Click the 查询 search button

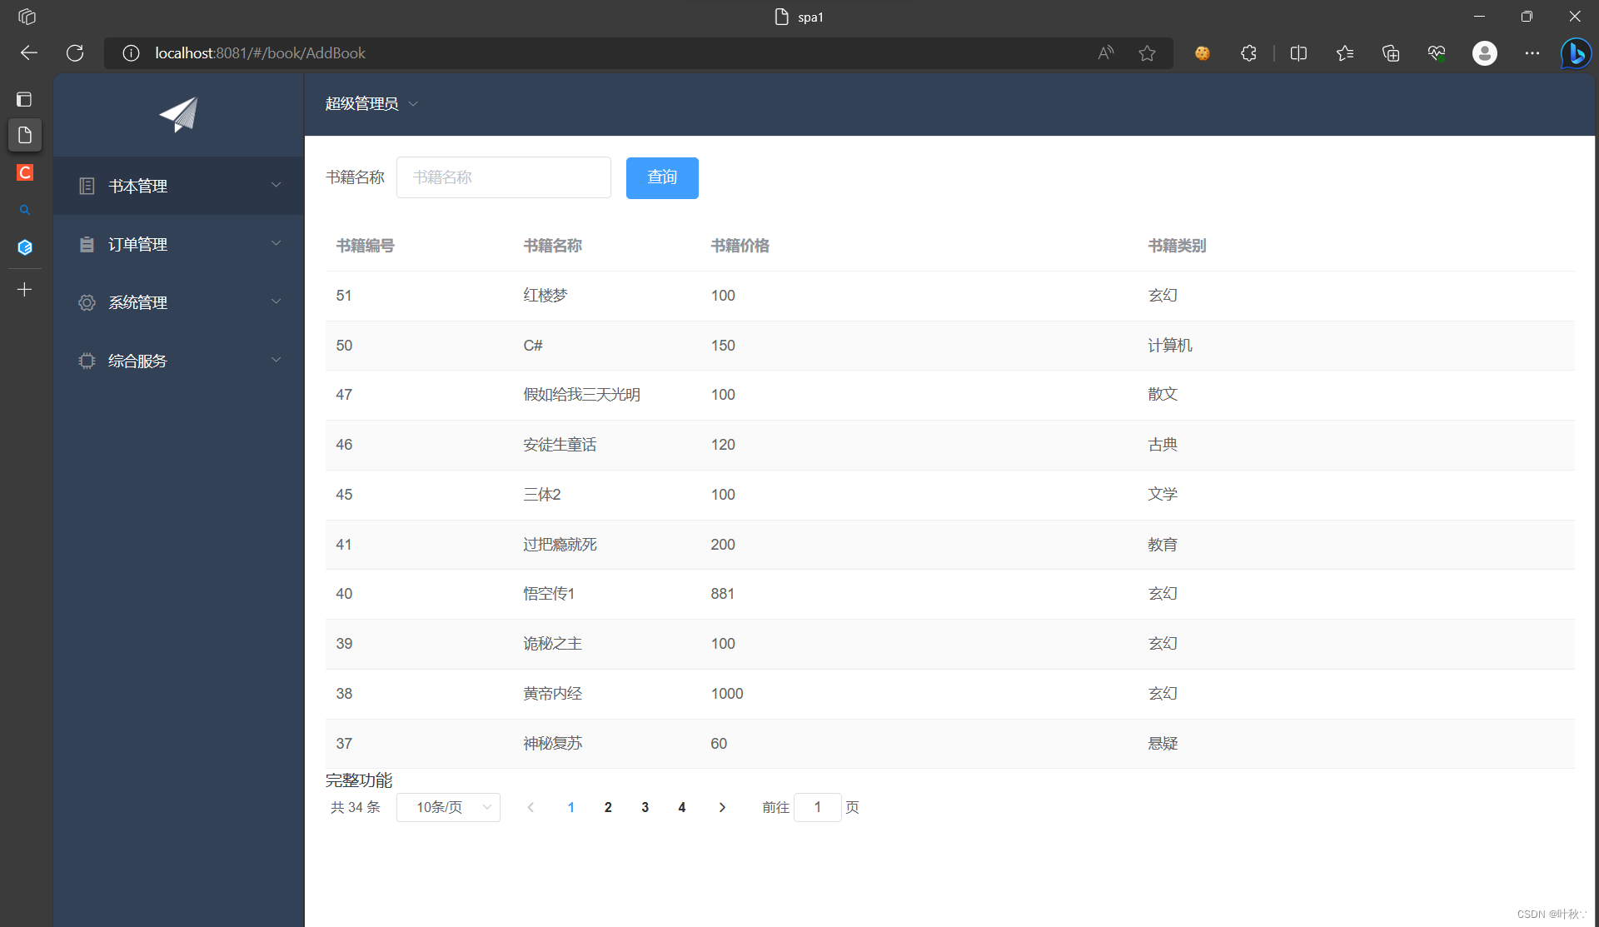point(665,177)
